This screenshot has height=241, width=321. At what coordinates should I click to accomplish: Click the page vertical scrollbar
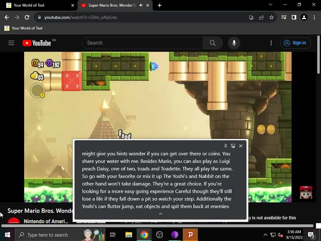(318, 55)
